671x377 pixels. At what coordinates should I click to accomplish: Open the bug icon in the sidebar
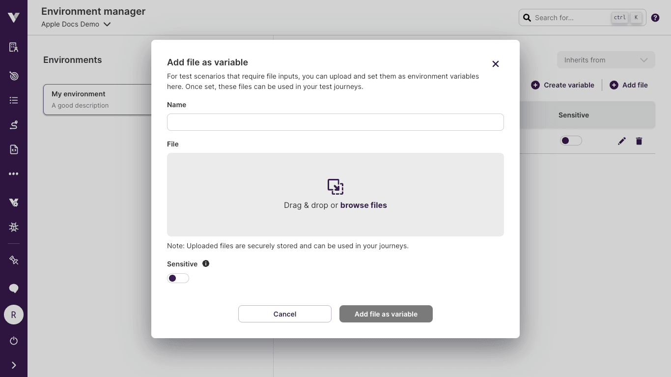pos(14,227)
